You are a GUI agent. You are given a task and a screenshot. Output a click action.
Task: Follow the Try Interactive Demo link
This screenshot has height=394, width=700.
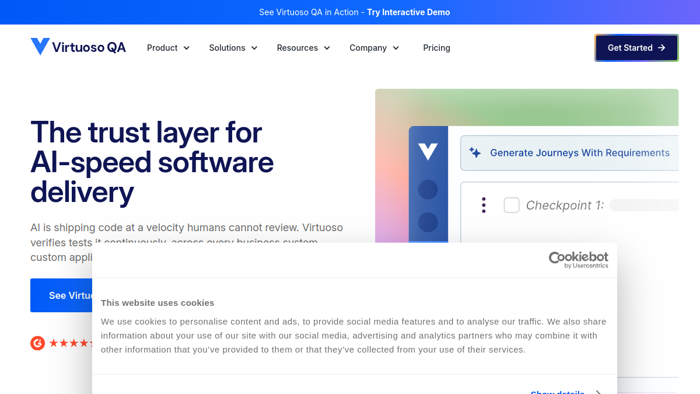[x=408, y=12]
